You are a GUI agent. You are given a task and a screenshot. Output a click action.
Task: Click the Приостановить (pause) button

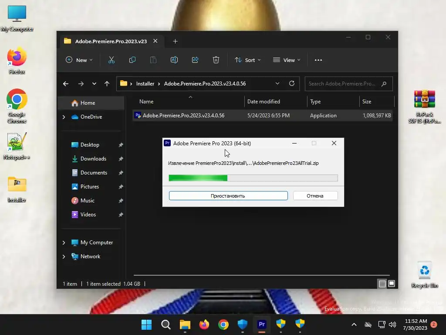(x=228, y=196)
